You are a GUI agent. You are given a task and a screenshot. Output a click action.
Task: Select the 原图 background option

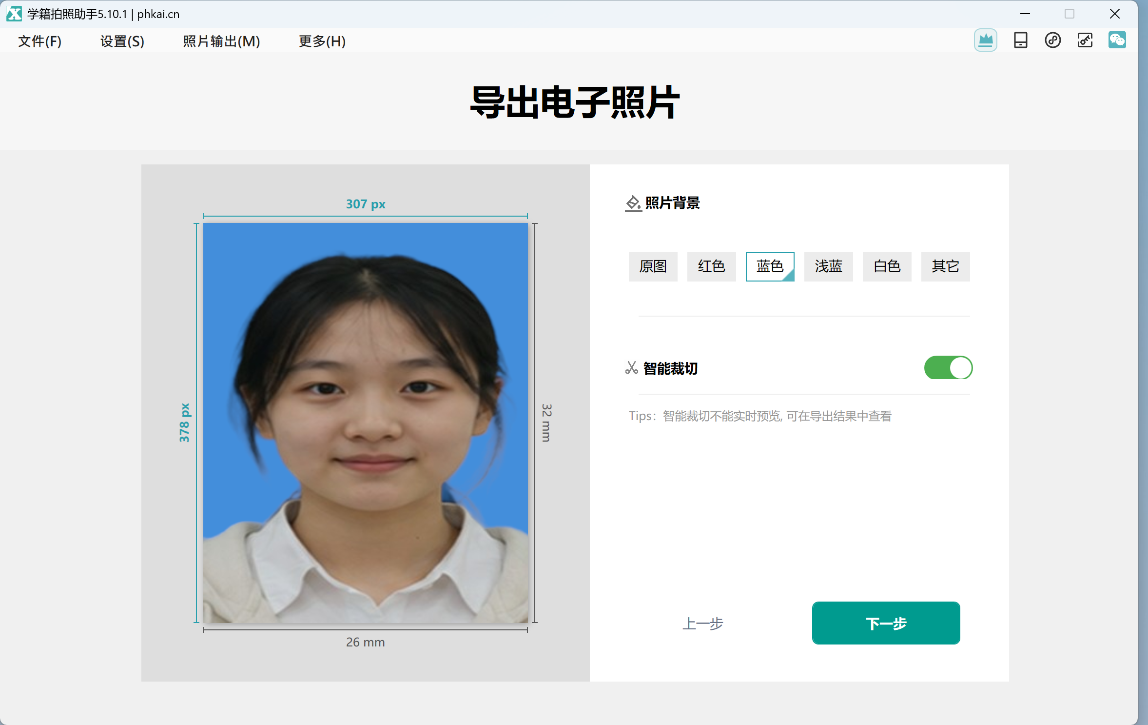[x=653, y=266]
